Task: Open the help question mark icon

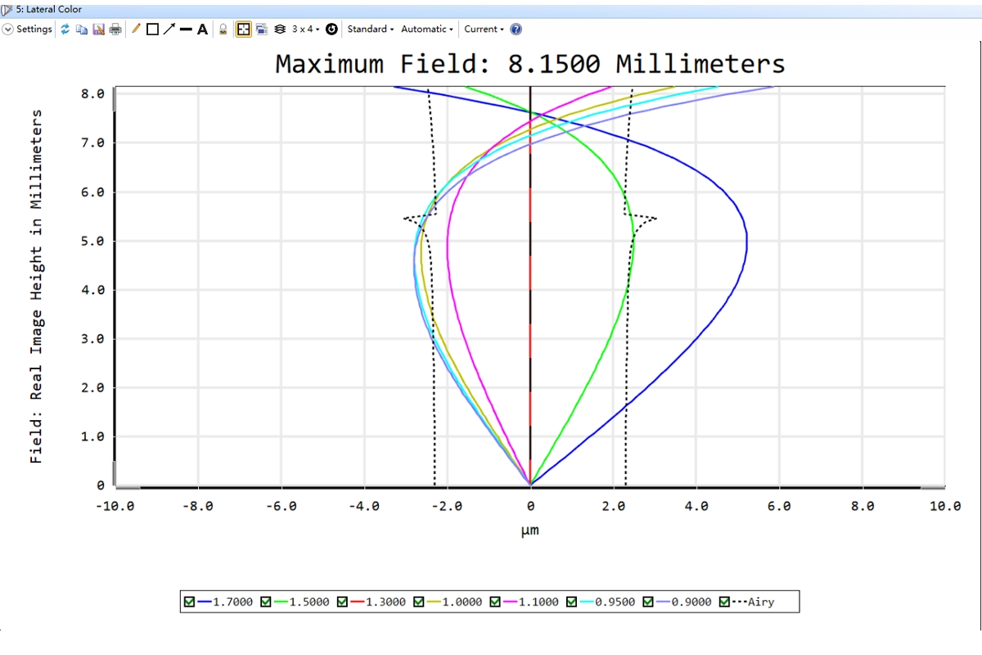Action: (516, 29)
